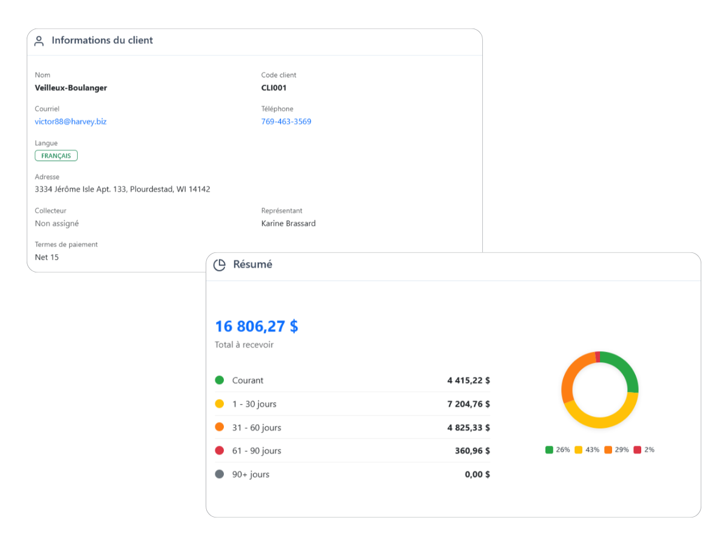The height and width of the screenshot is (546, 728).
Task: Select the yellow 1 - 30 jours dot
Action: (219, 403)
